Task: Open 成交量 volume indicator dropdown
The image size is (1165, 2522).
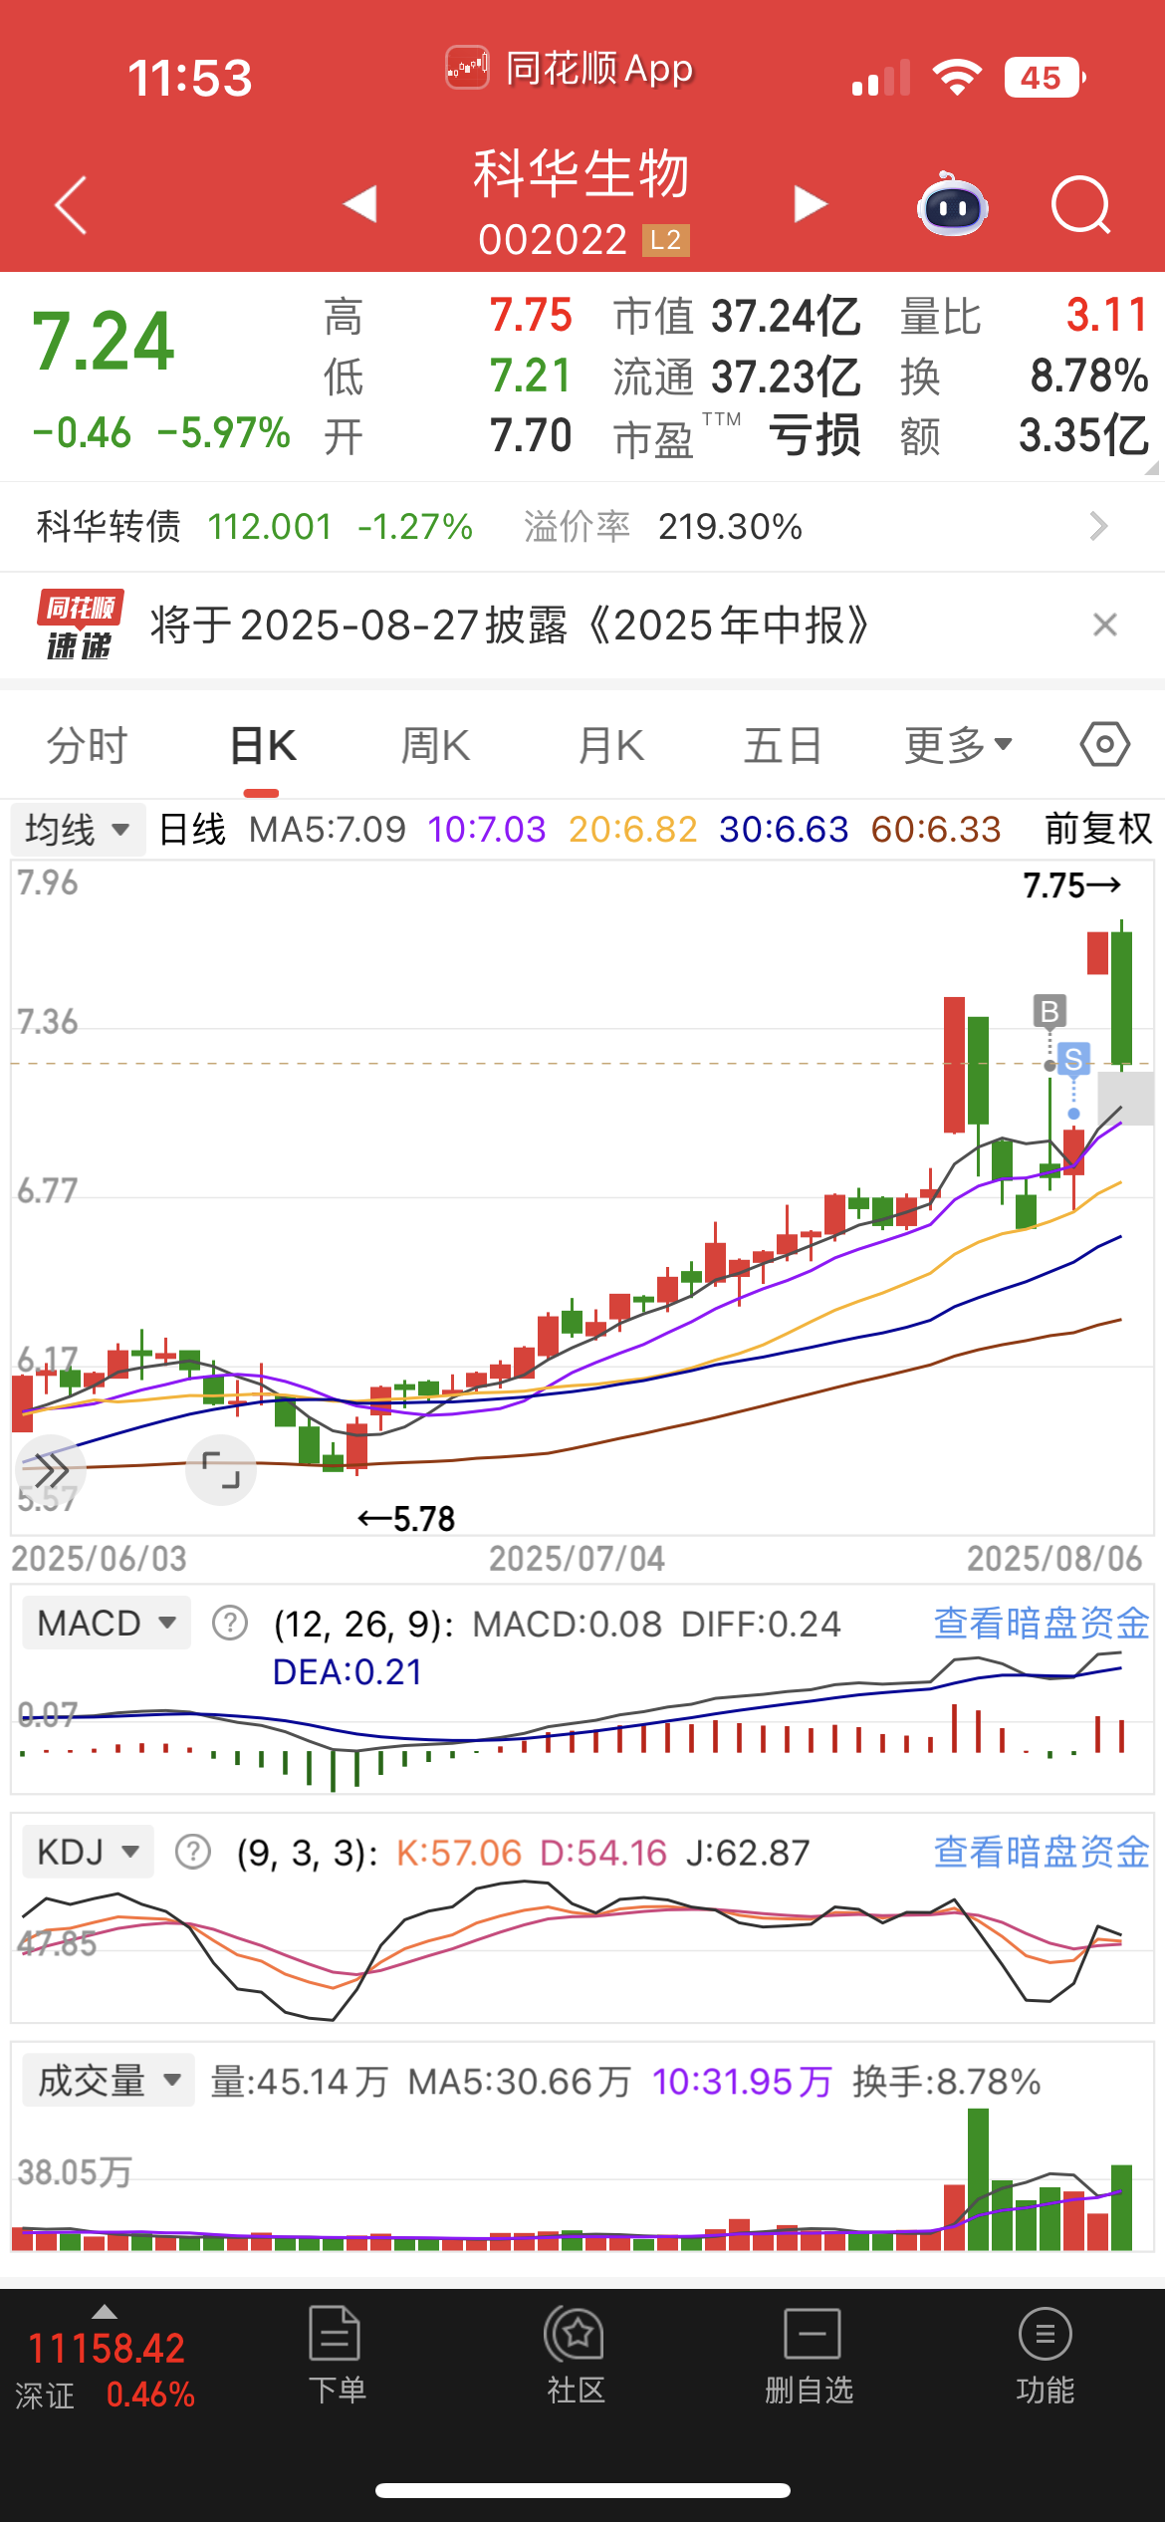Action: (x=109, y=2081)
